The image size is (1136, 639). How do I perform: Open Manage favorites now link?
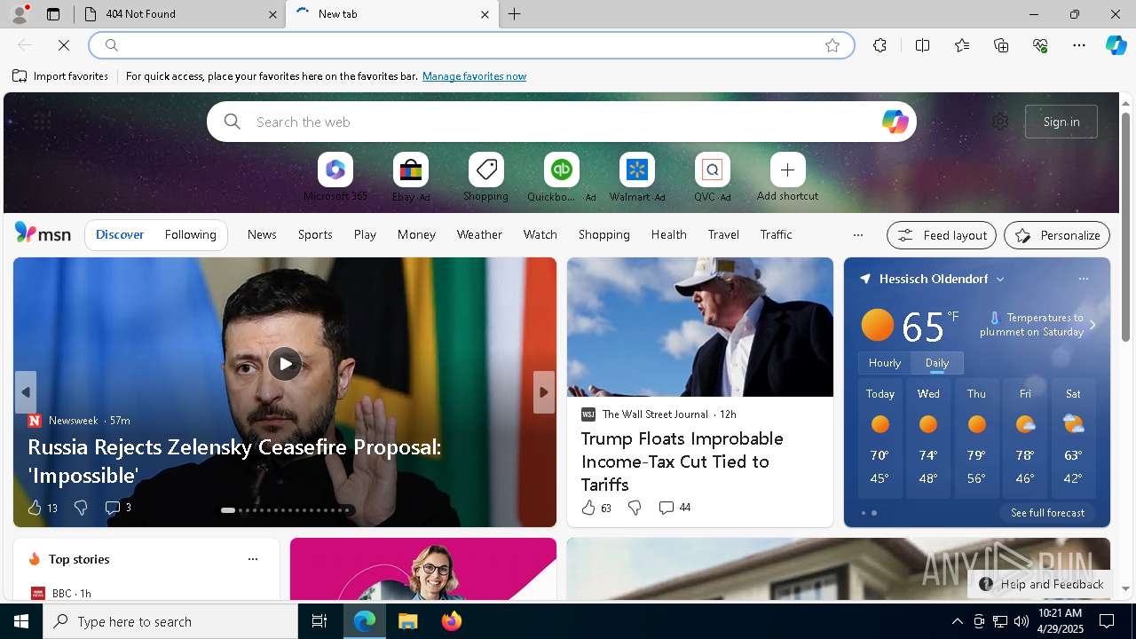tap(474, 76)
